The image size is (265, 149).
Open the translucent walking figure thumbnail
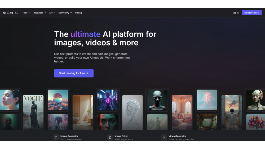[x=207, y=100]
